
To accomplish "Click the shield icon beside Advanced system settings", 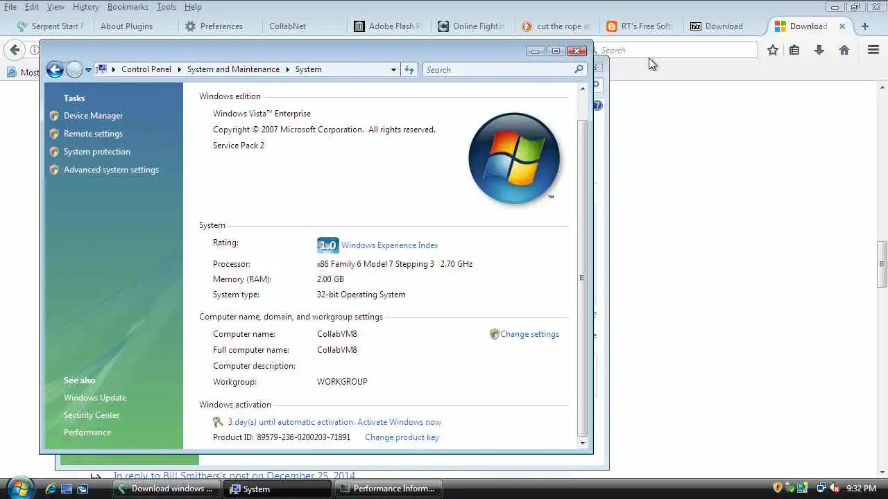I will (x=54, y=170).
